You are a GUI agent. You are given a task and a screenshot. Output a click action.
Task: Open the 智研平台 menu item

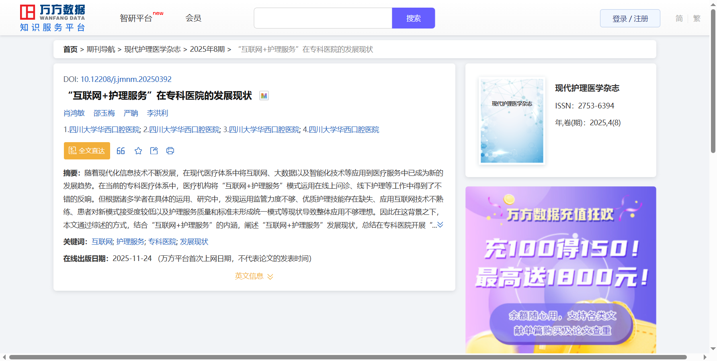point(136,18)
